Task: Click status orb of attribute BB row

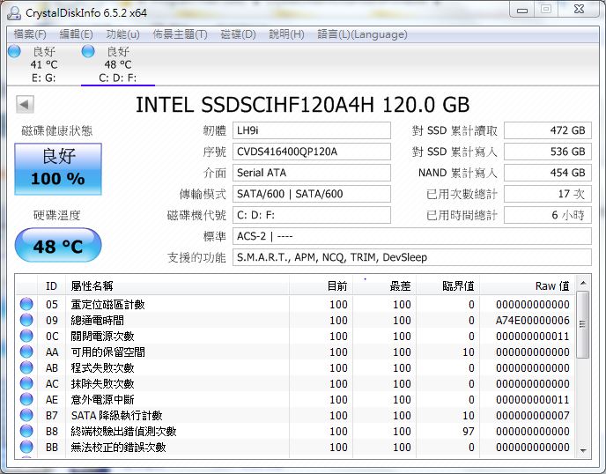Action: point(26,447)
